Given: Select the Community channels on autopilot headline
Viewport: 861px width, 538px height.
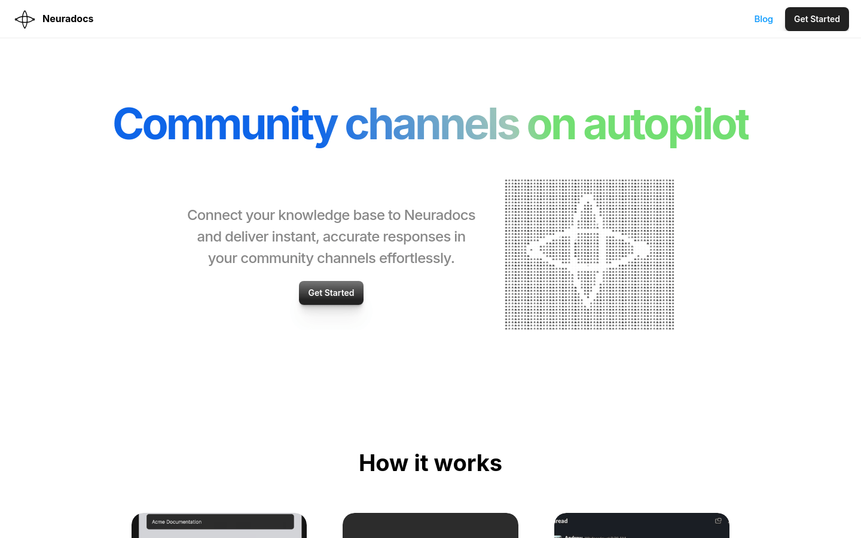Looking at the screenshot, I should pos(430,125).
